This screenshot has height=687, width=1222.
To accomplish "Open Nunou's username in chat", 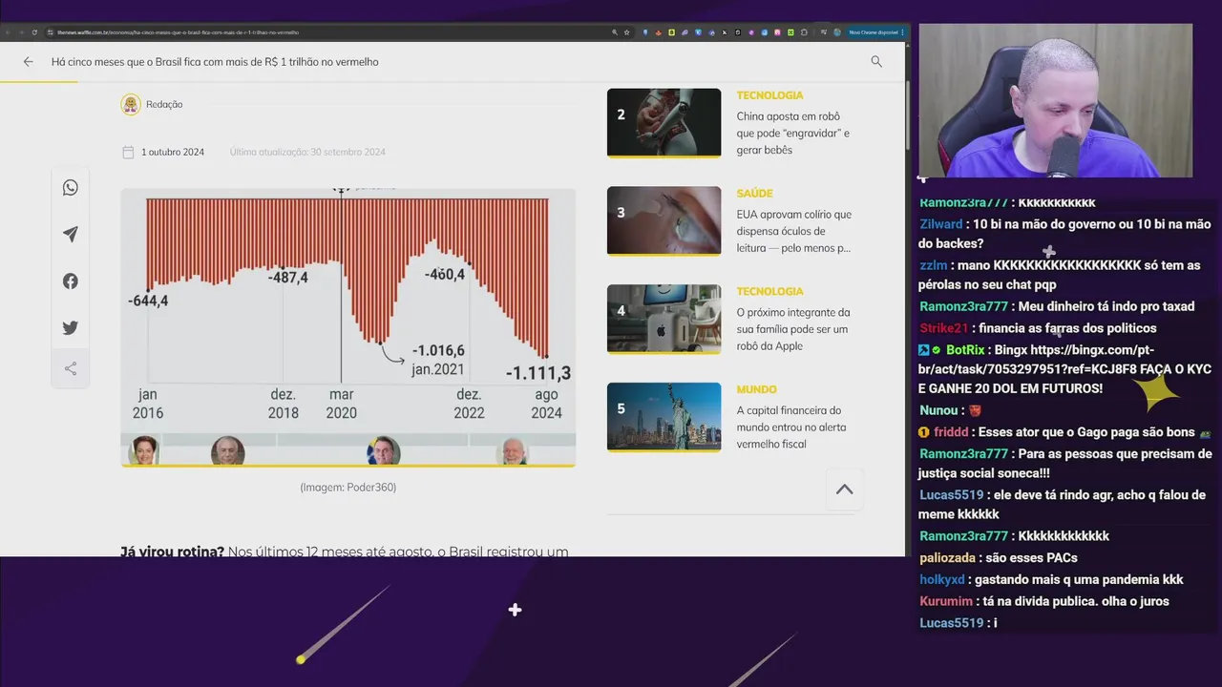I will pyautogui.click(x=938, y=410).
